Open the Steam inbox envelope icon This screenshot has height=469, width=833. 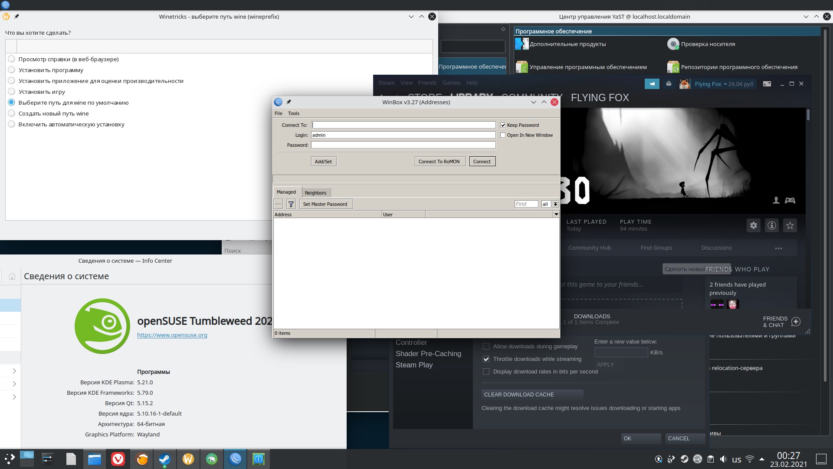tap(669, 84)
